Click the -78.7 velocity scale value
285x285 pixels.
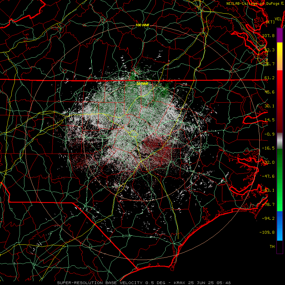(x=268, y=205)
